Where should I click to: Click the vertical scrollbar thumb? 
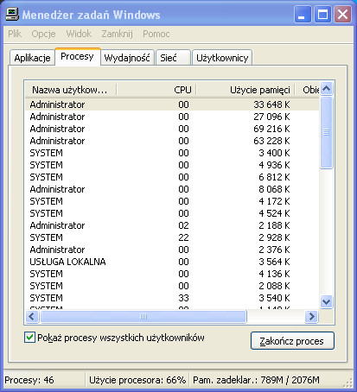click(326, 132)
